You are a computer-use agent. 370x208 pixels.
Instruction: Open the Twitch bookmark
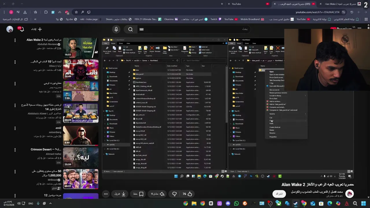click(216, 19)
